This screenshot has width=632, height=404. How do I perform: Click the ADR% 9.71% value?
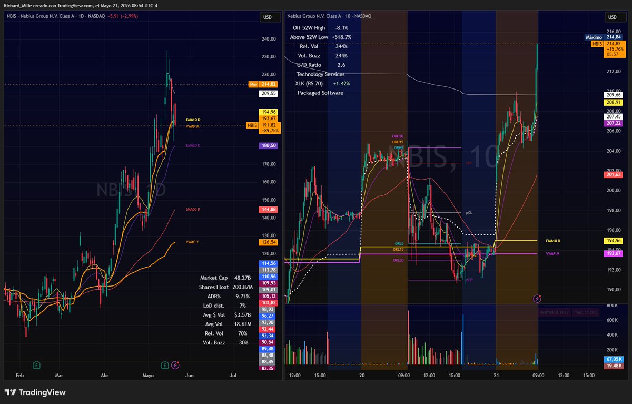coord(242,297)
